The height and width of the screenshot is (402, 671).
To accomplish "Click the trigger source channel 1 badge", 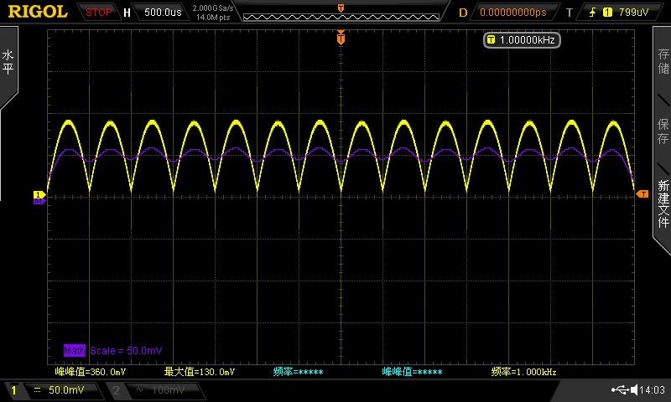I will pos(607,13).
